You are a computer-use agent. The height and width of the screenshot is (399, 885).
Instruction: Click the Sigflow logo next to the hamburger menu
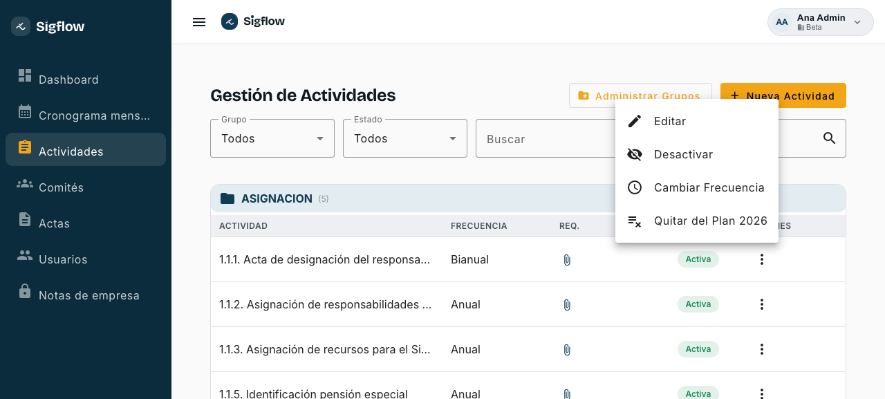(230, 21)
